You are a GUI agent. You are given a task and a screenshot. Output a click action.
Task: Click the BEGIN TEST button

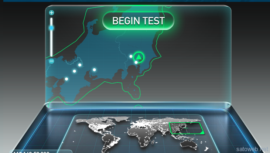point(138,21)
